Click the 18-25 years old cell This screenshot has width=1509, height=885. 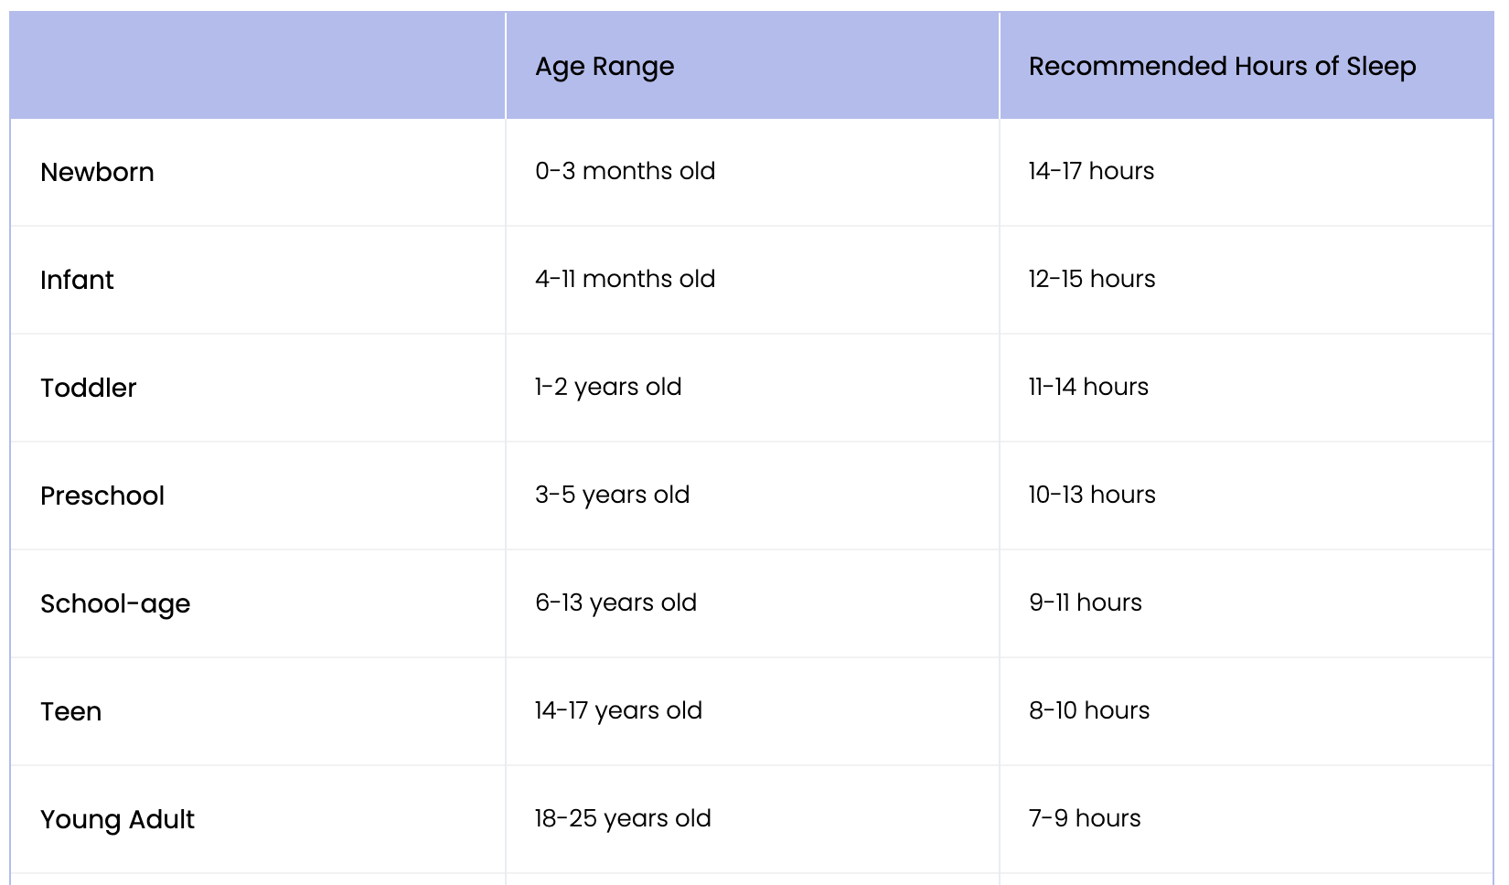pos(623,819)
